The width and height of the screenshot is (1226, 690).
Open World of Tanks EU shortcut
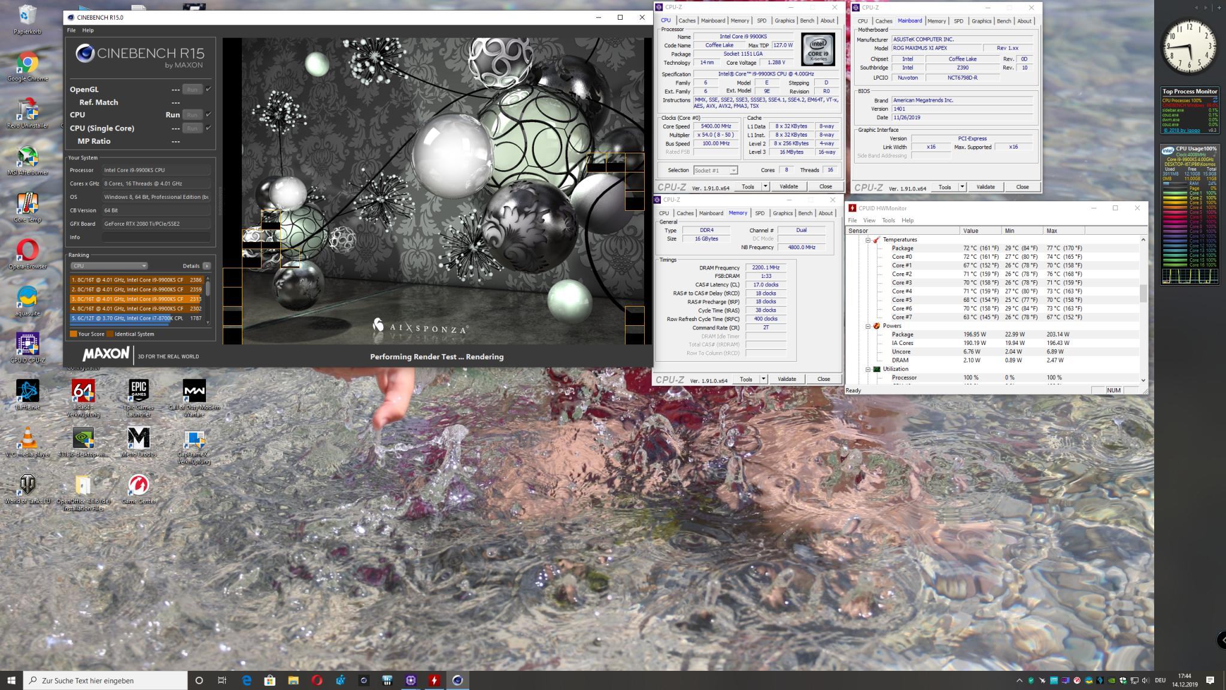click(27, 485)
